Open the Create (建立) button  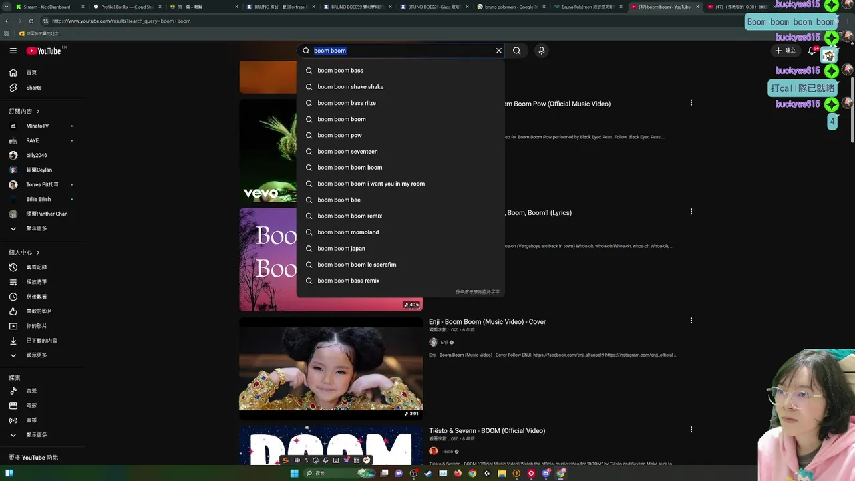point(787,51)
